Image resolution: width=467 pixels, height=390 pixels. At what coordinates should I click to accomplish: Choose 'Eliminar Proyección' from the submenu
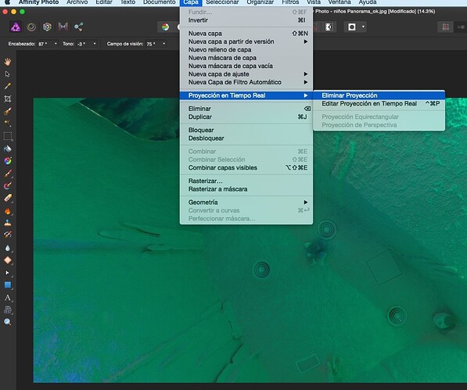click(x=379, y=95)
